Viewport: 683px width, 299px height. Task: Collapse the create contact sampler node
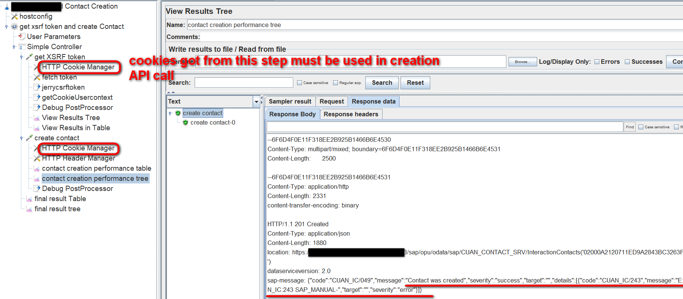point(21,138)
